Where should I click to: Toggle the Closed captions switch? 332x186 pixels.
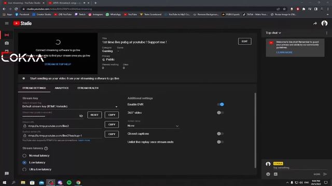pos(220,134)
